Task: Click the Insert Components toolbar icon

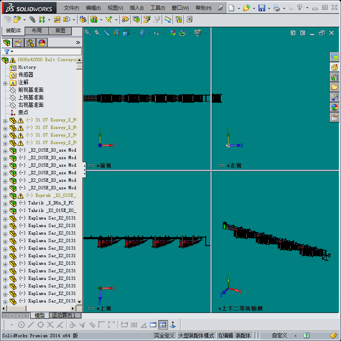Action: 17,20
